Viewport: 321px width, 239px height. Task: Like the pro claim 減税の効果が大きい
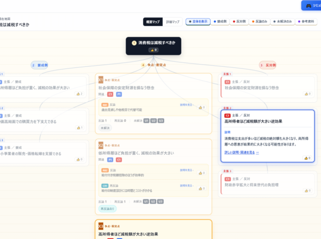click(x=79, y=94)
